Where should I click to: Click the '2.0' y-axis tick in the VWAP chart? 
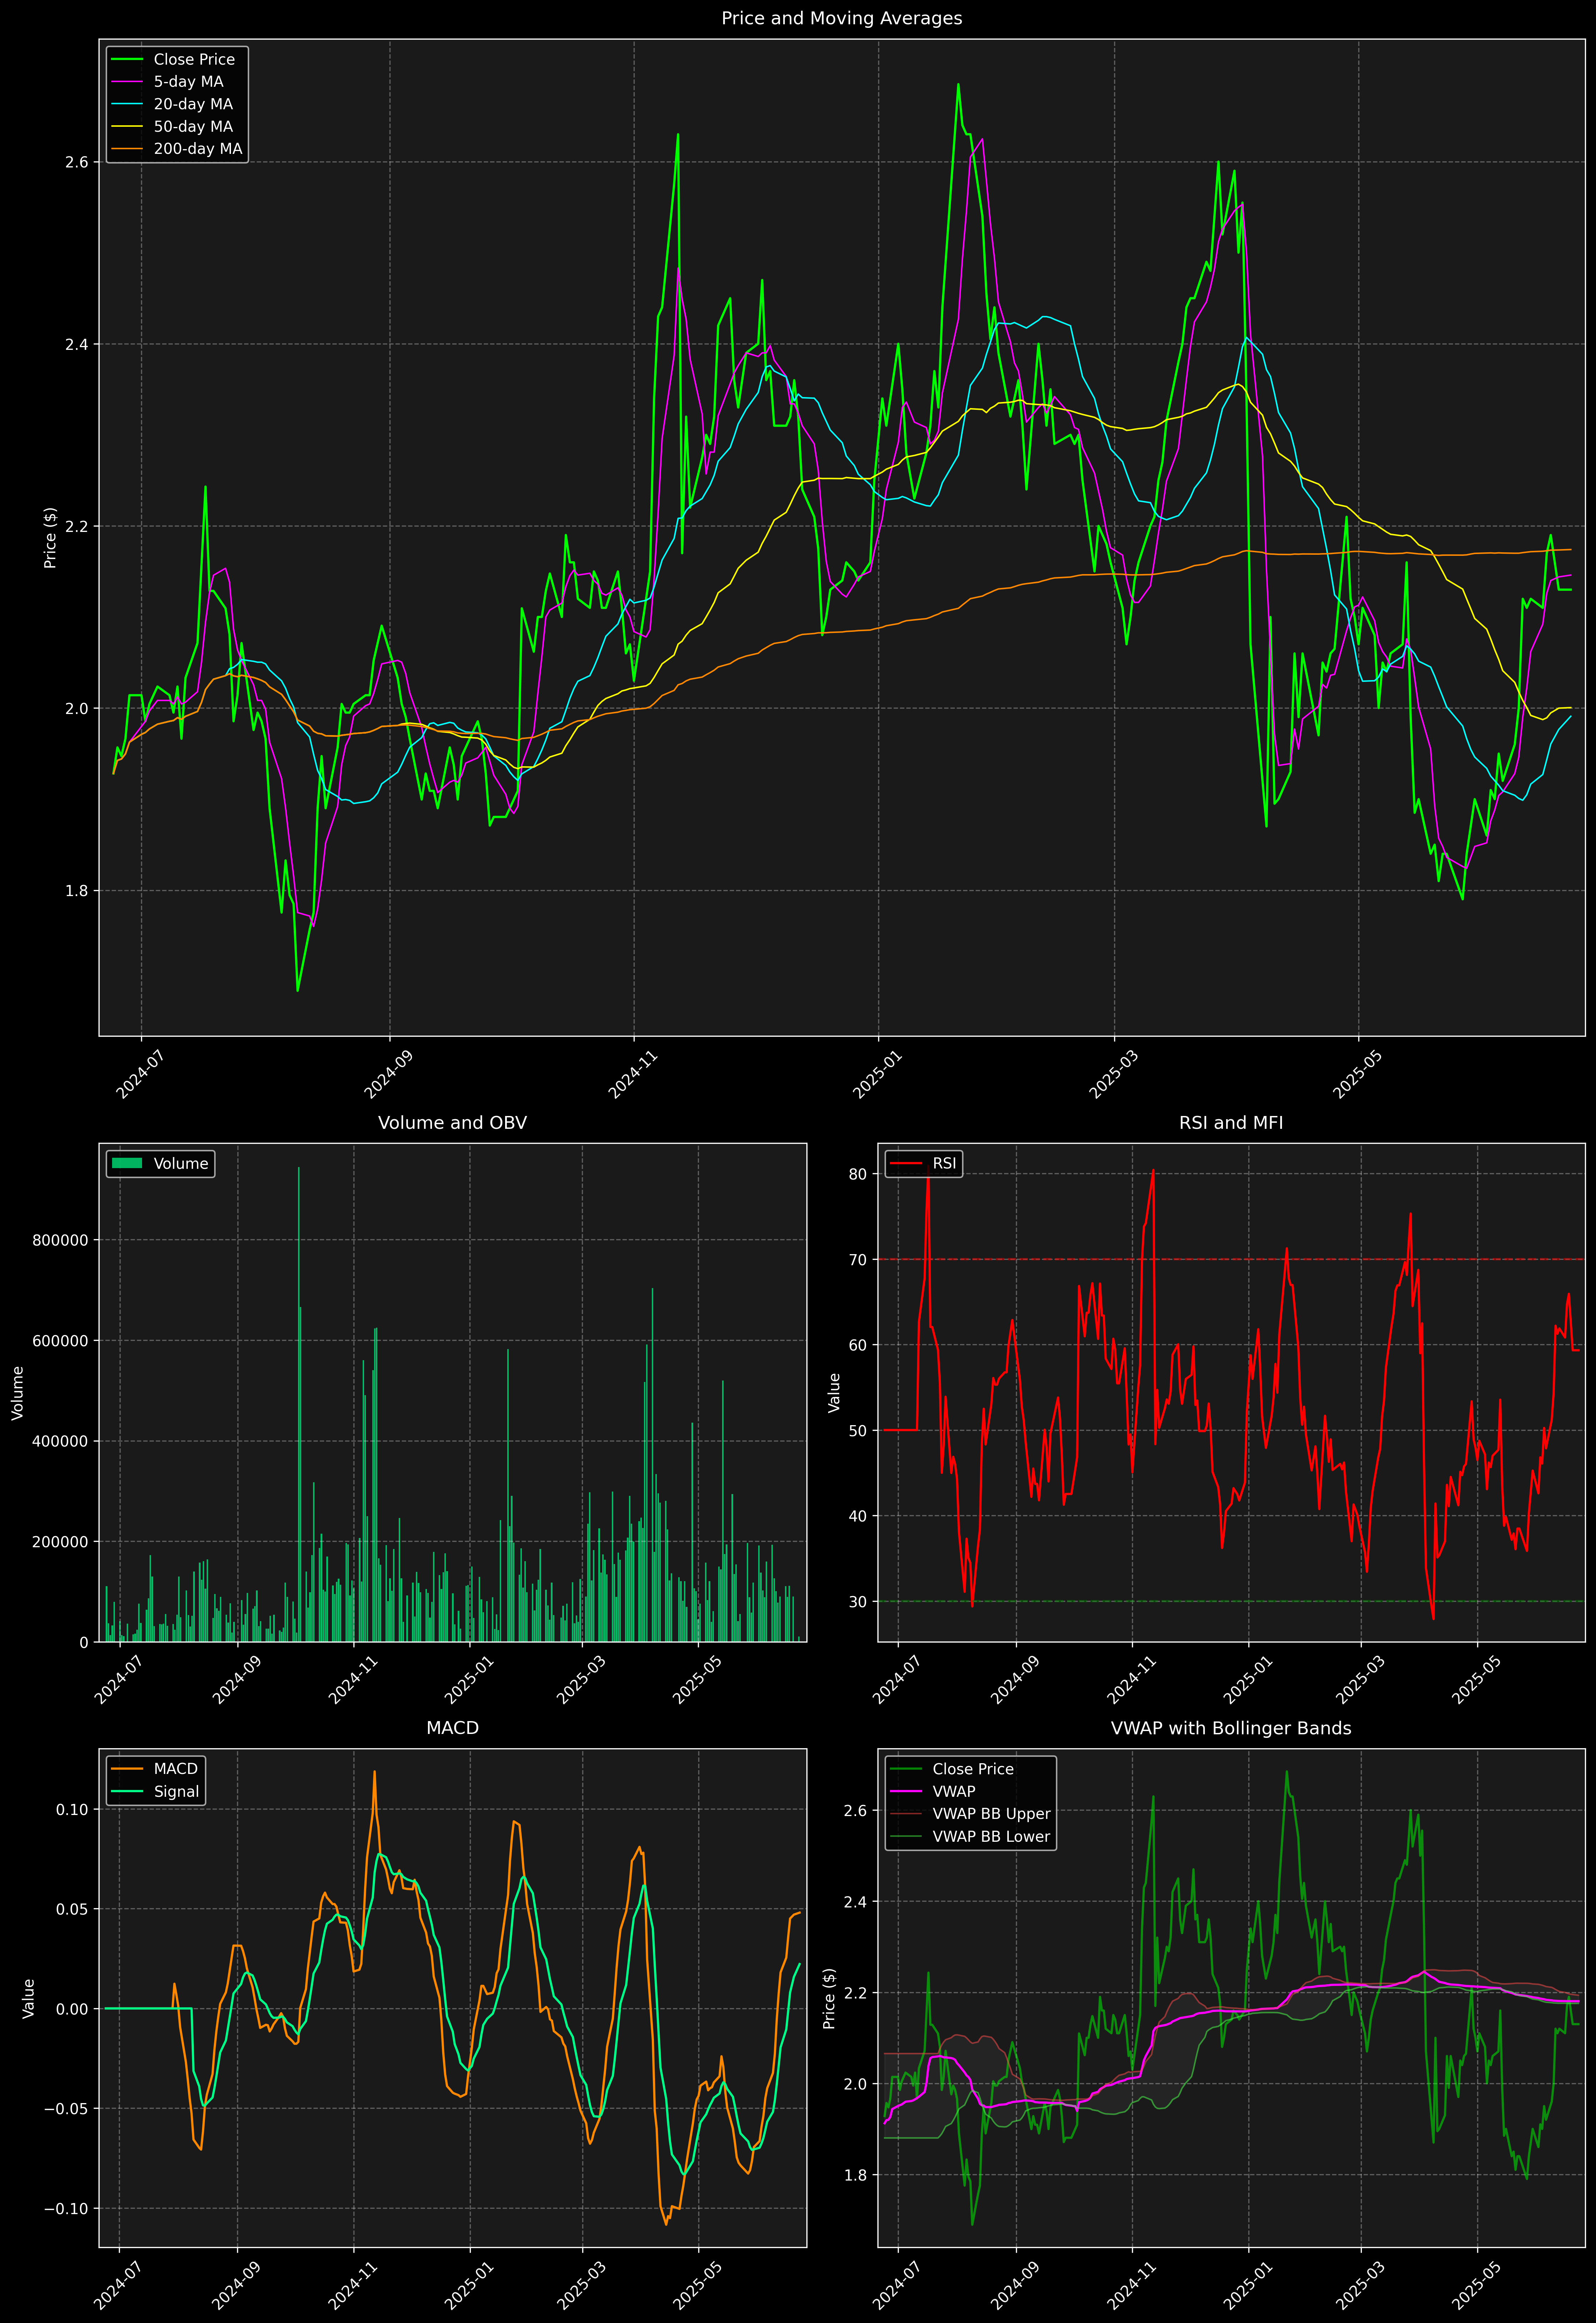pyautogui.click(x=856, y=2084)
